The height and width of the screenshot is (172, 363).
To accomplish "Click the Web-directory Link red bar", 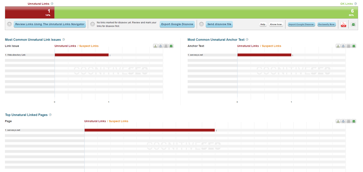I will pyautogui.click(x=81, y=55).
